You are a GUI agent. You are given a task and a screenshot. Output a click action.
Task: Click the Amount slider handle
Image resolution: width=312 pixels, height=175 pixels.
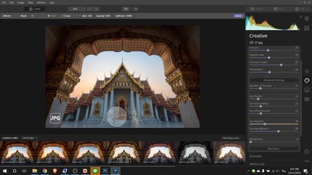pyautogui.click(x=268, y=51)
